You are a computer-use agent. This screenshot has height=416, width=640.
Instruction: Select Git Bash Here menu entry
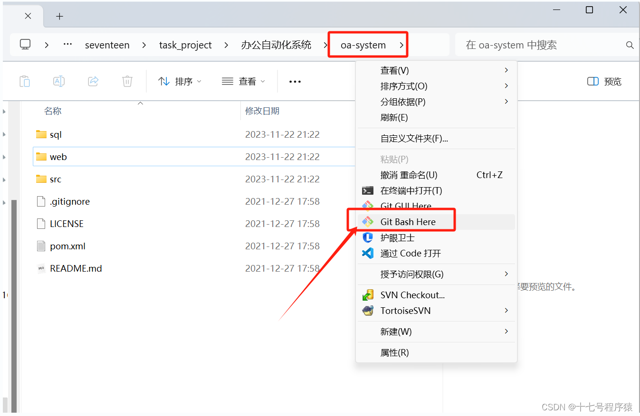[436, 222]
